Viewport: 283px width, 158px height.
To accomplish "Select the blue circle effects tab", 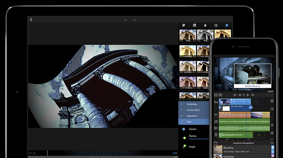I will [227, 25].
